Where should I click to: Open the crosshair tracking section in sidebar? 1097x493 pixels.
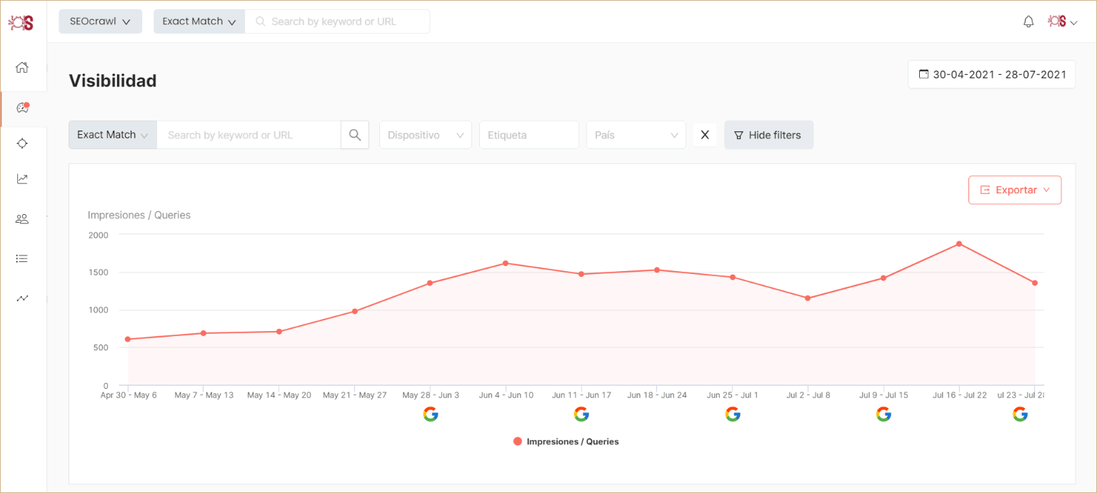click(22, 143)
